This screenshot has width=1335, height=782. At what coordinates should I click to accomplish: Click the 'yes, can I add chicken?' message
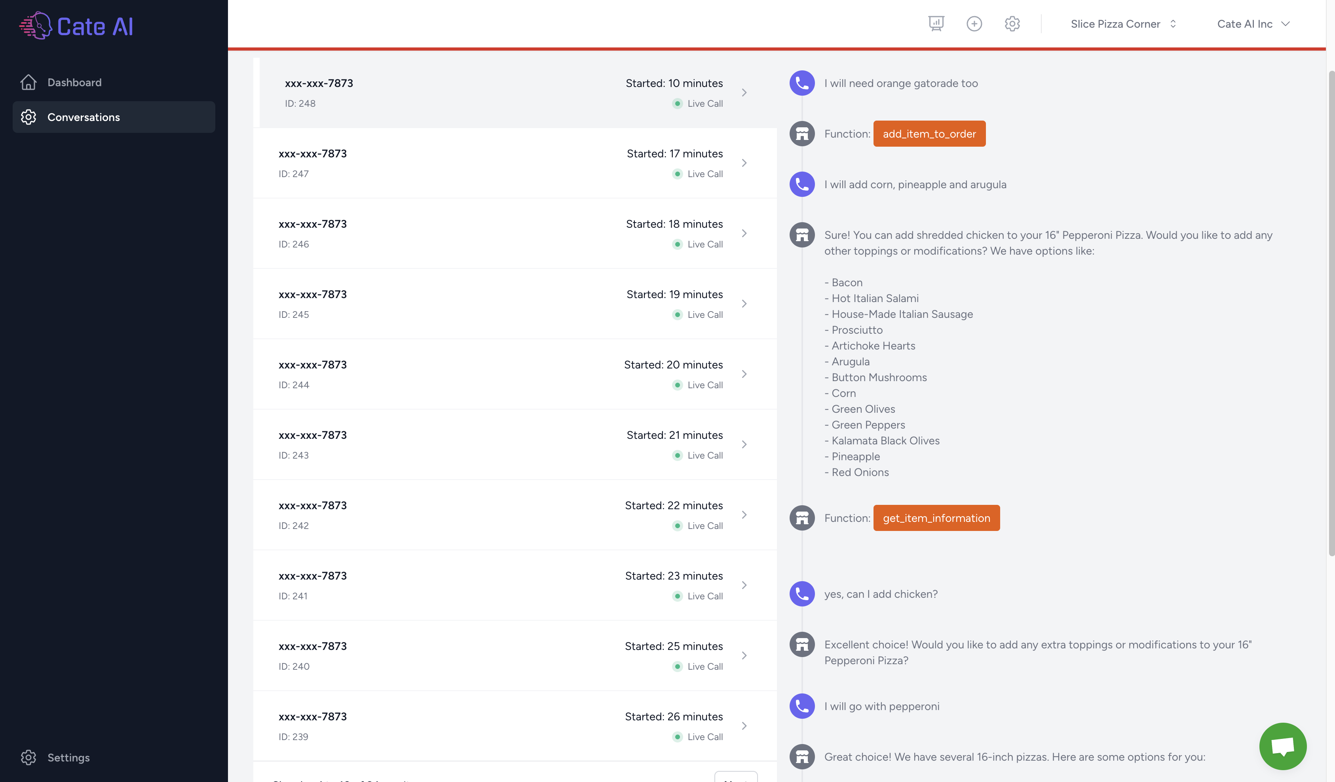[x=881, y=594]
